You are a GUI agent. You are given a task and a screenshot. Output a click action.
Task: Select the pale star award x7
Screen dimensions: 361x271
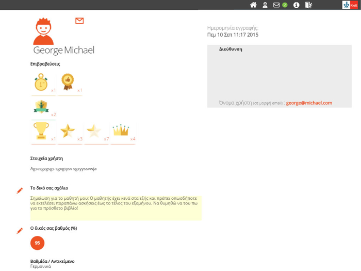94,131
